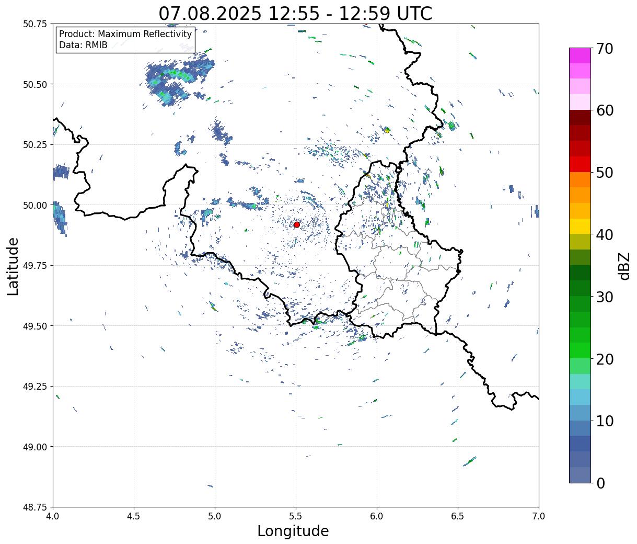Click the large reflectivity echo cluster near 50.5°N 4.75°E
Image resolution: width=637 pixels, height=544 pixels.
tap(179, 82)
